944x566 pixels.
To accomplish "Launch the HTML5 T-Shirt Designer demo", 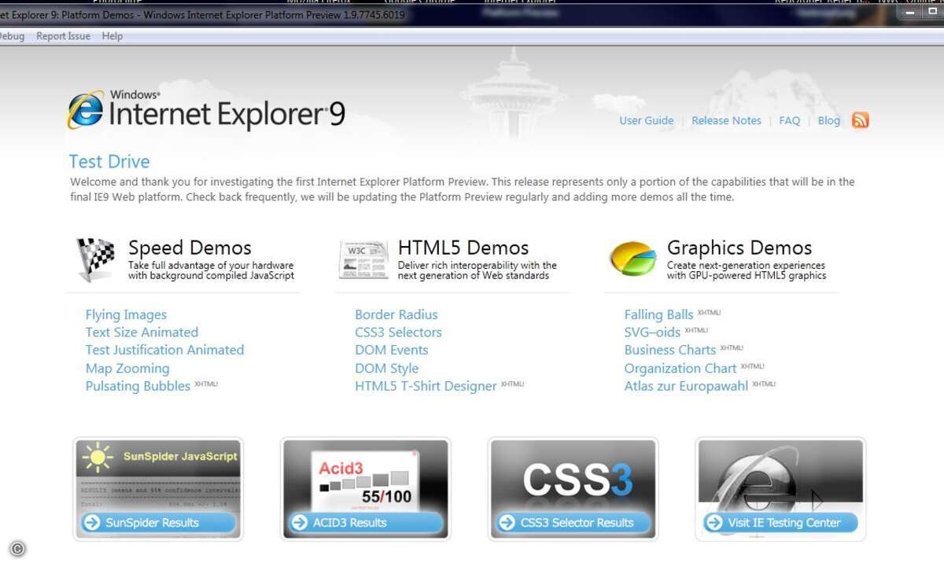I will point(426,386).
